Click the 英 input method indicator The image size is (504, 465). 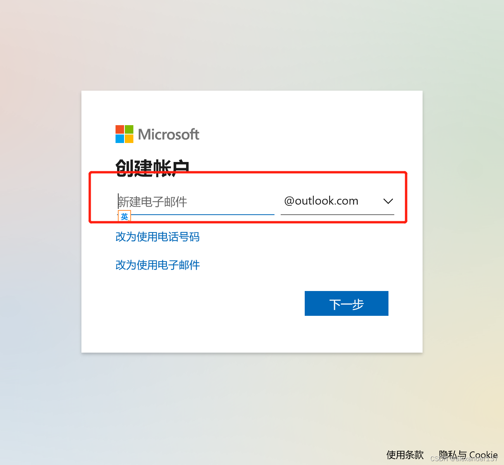coord(124,216)
